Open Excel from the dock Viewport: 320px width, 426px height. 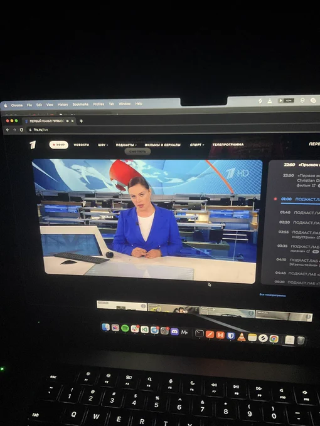tap(145, 330)
